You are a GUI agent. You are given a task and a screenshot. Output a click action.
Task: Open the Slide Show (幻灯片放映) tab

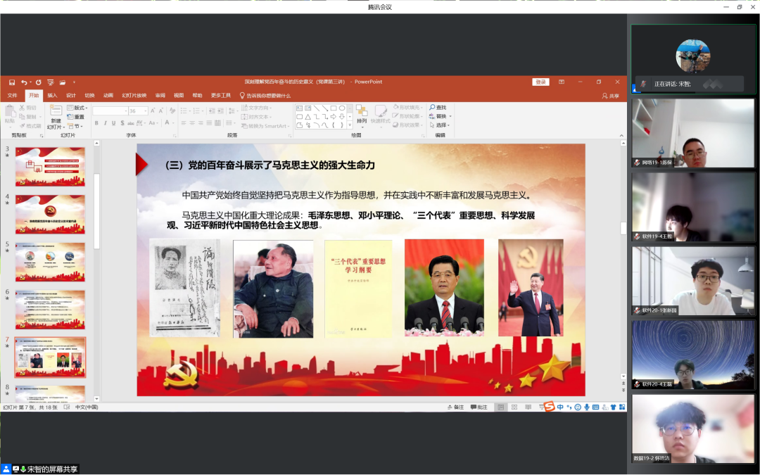point(134,95)
